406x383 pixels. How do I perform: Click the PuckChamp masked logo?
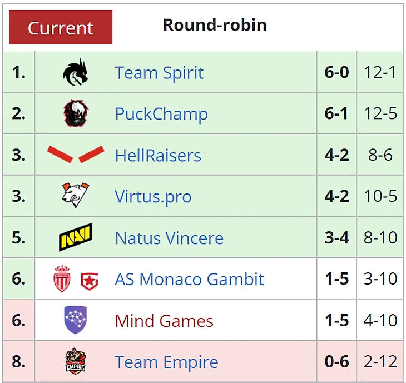76,113
